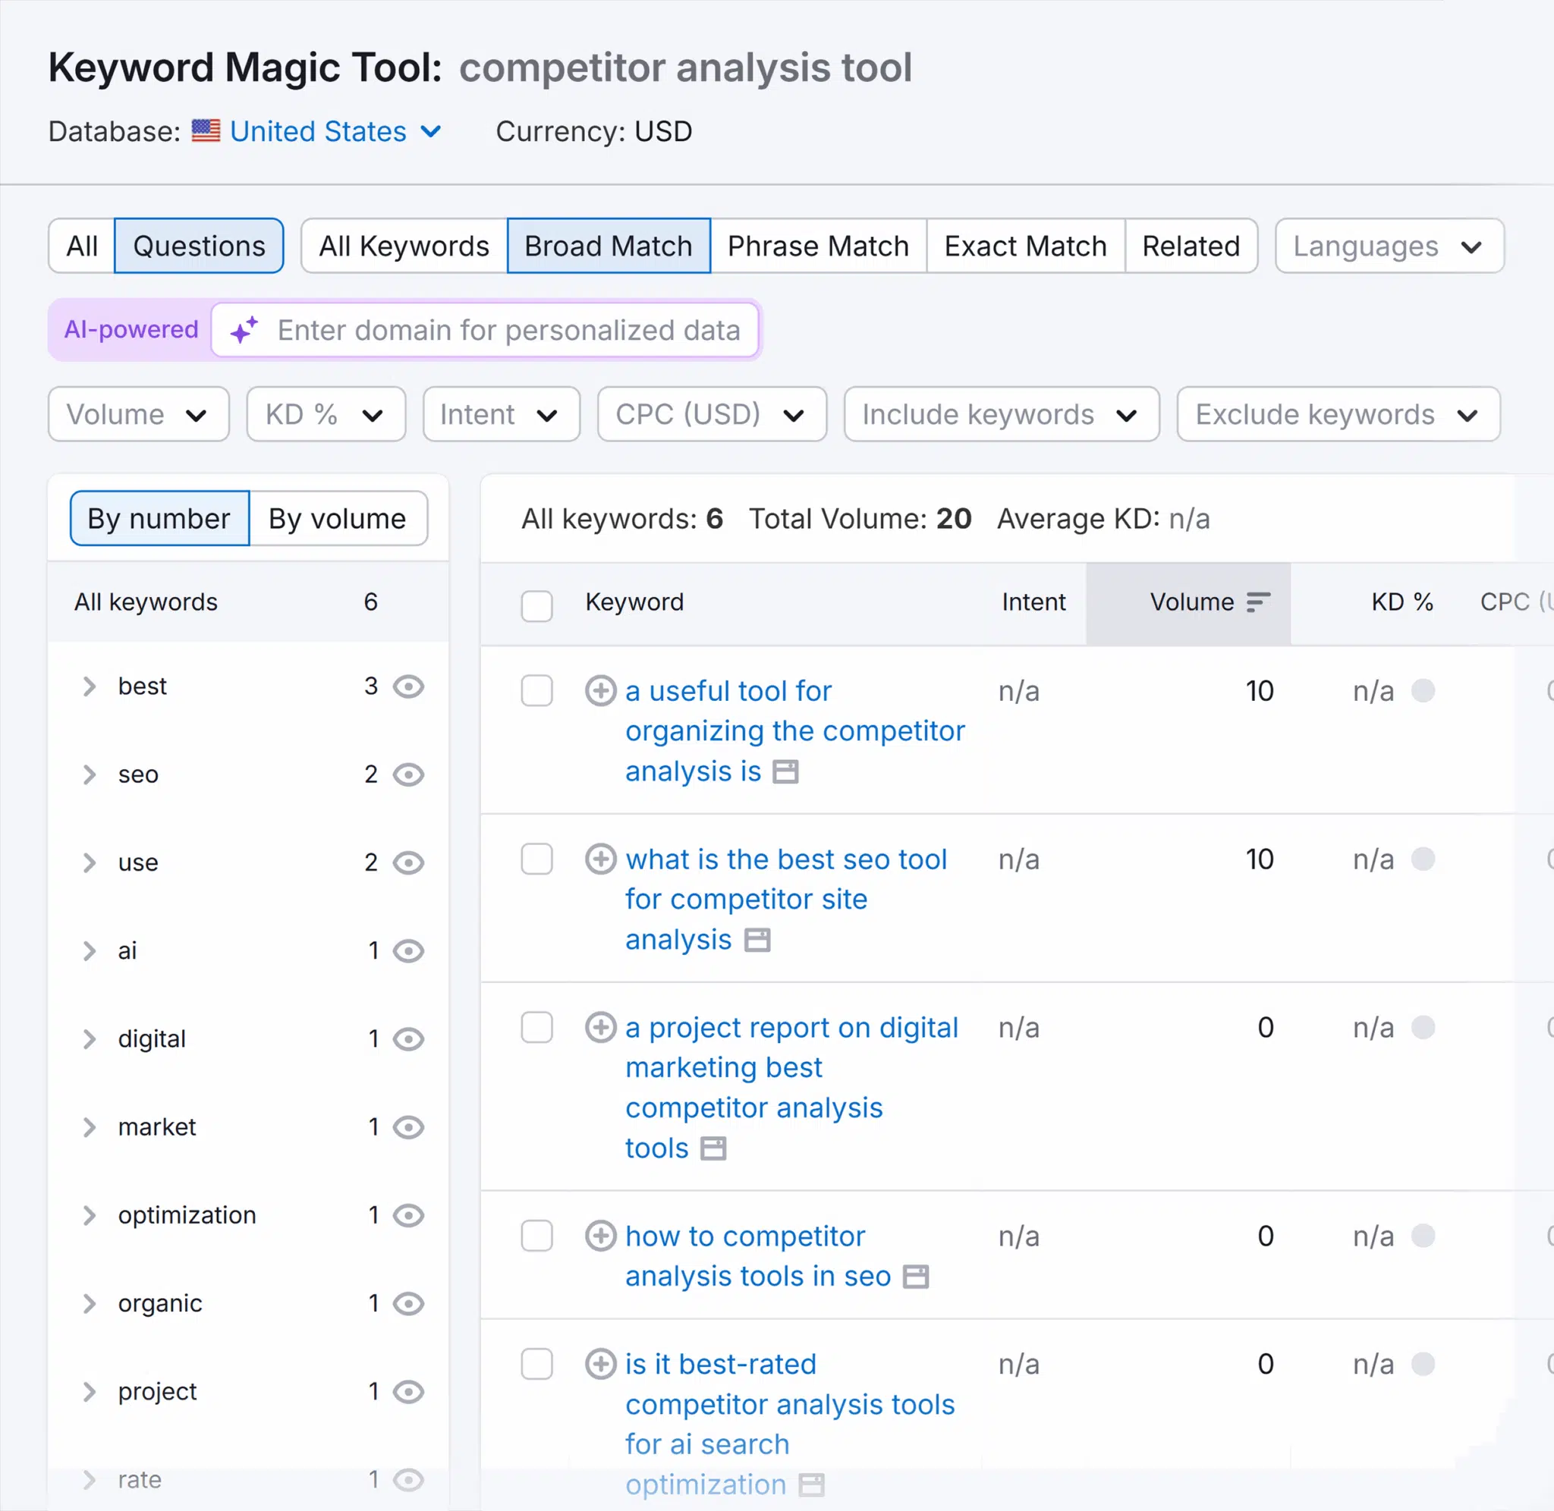This screenshot has width=1554, height=1511.
Task: Open SERP icon after 'analysis tools in seo'
Action: coord(915,1276)
